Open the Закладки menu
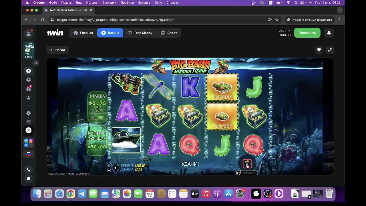Screen dimensions: 366x206 pos(110,3)
